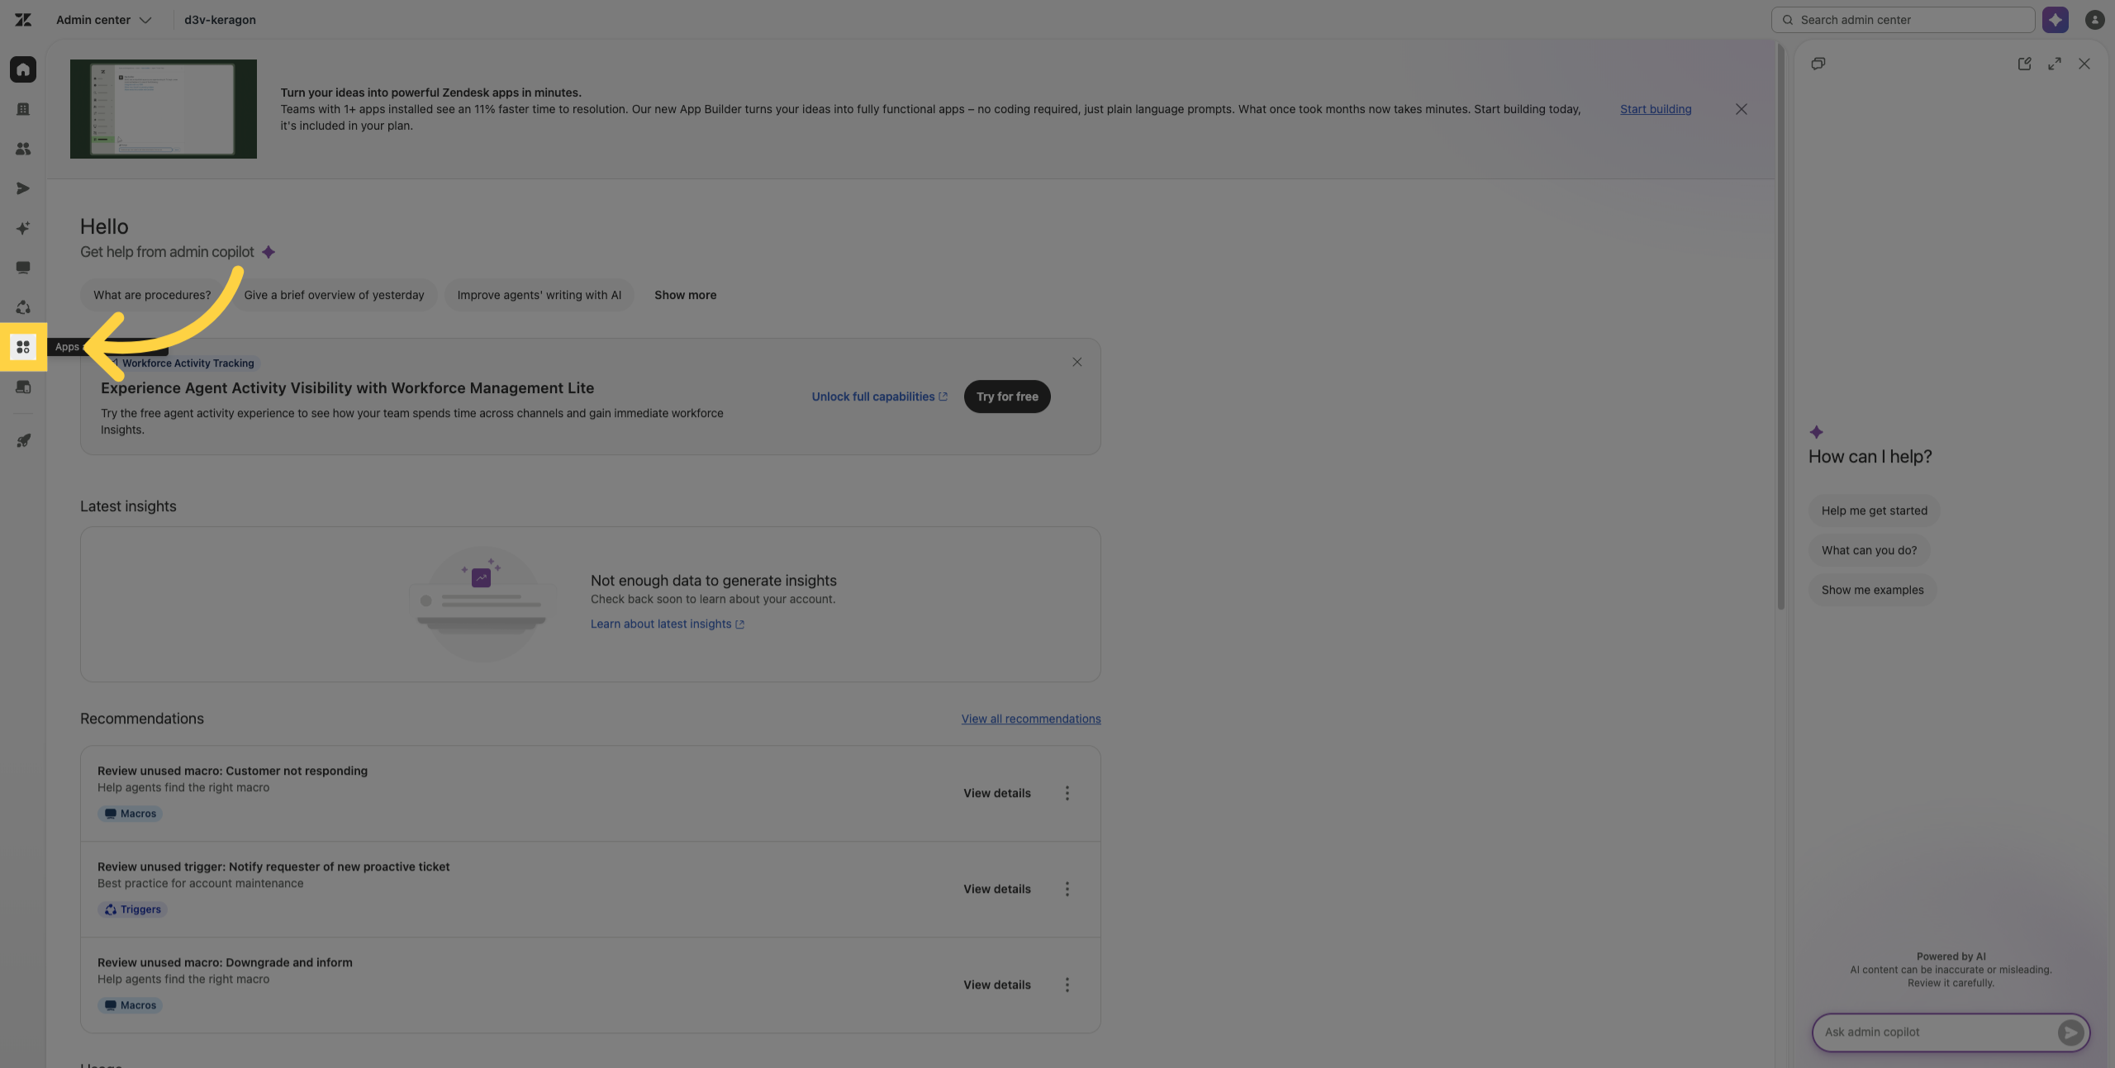Click 'Show me examples' suggestion
2115x1068 pixels.
pos(1872,590)
